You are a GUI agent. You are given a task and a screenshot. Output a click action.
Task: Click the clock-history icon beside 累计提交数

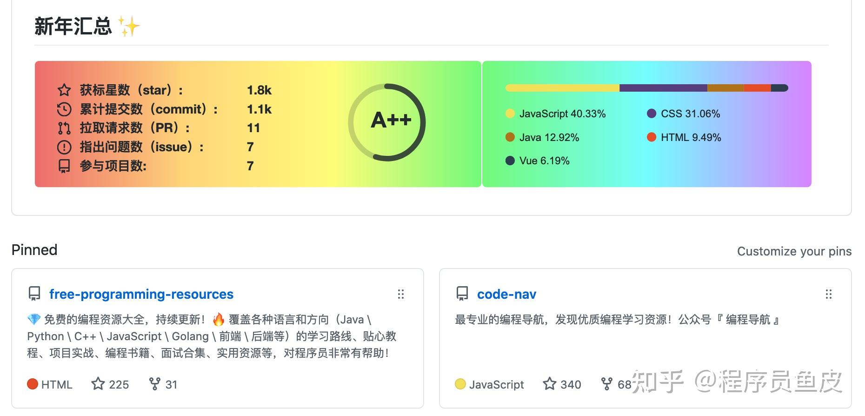pyautogui.click(x=64, y=109)
